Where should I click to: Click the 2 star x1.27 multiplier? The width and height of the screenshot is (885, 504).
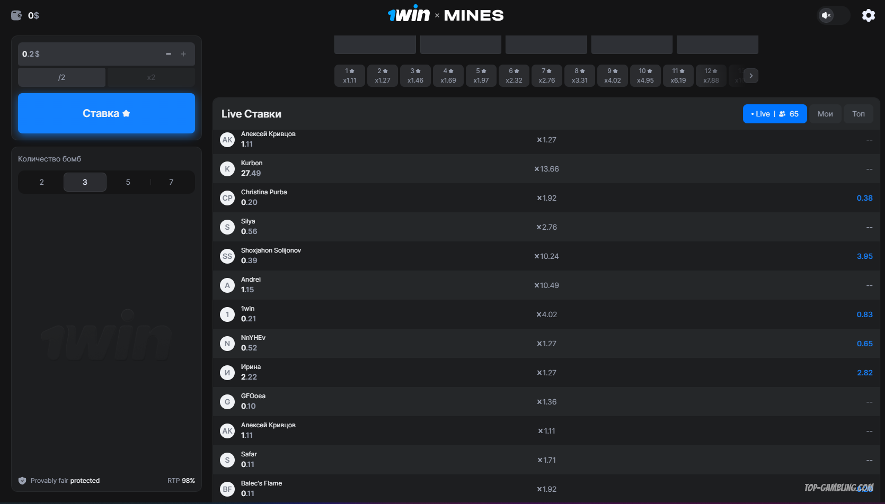point(383,76)
